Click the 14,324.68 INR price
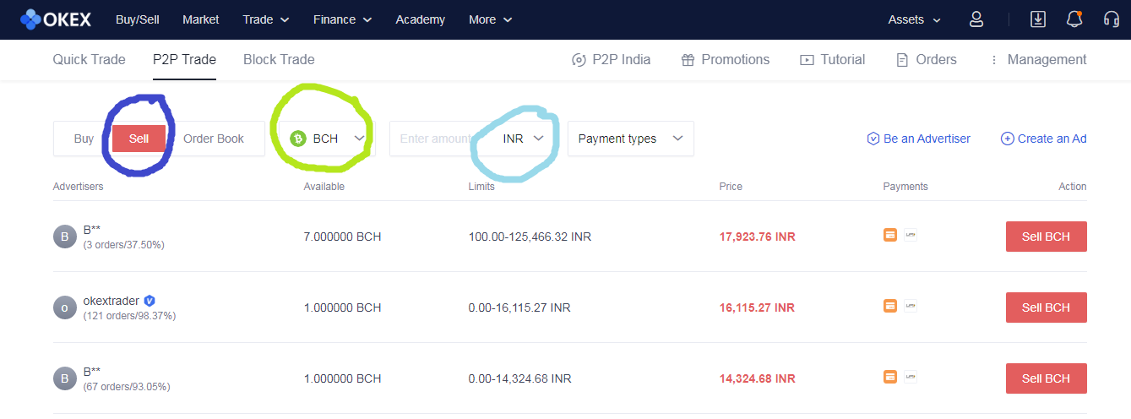Viewport: 1131px width, 419px height. [x=757, y=378]
